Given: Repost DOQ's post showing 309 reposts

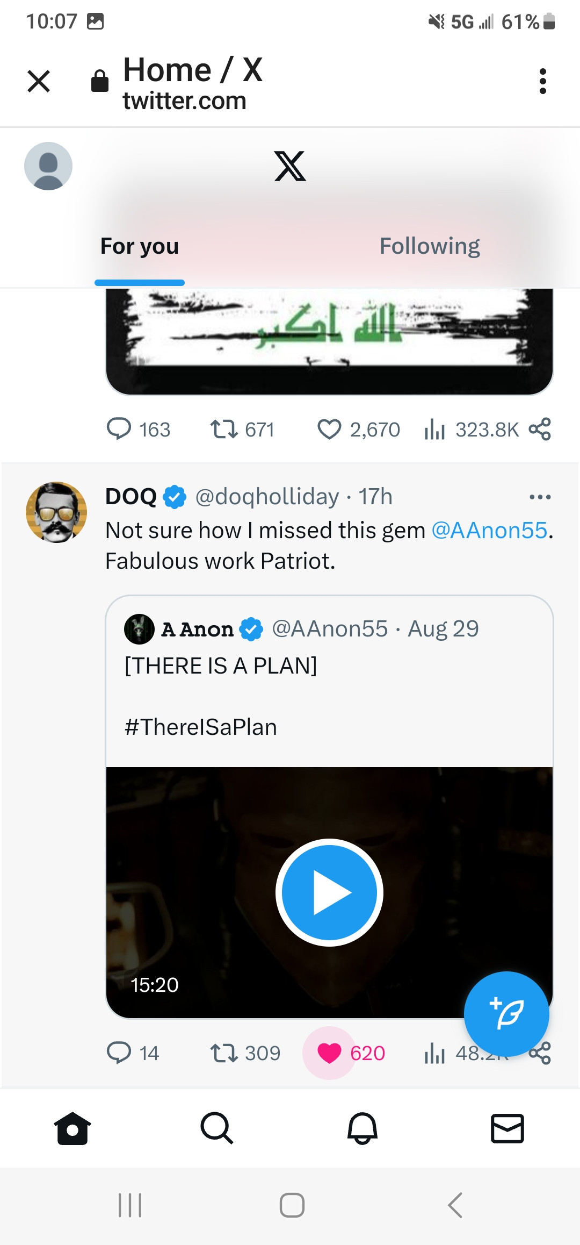Looking at the screenshot, I should tap(224, 1053).
